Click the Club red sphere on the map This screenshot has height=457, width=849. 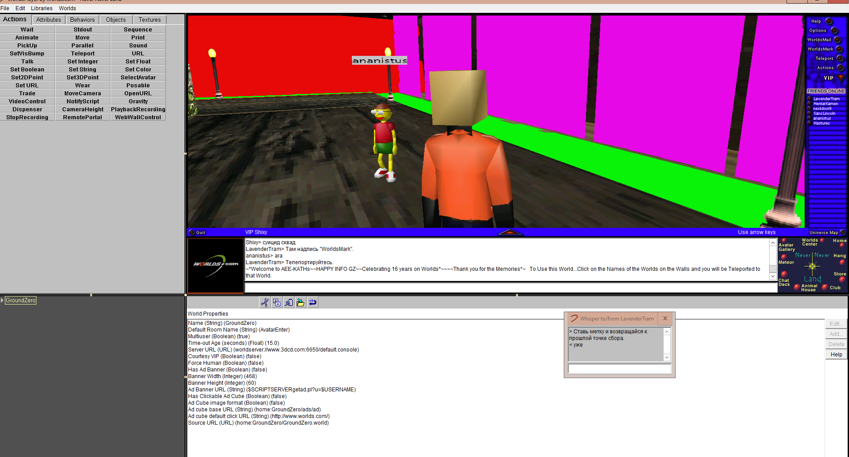click(825, 287)
